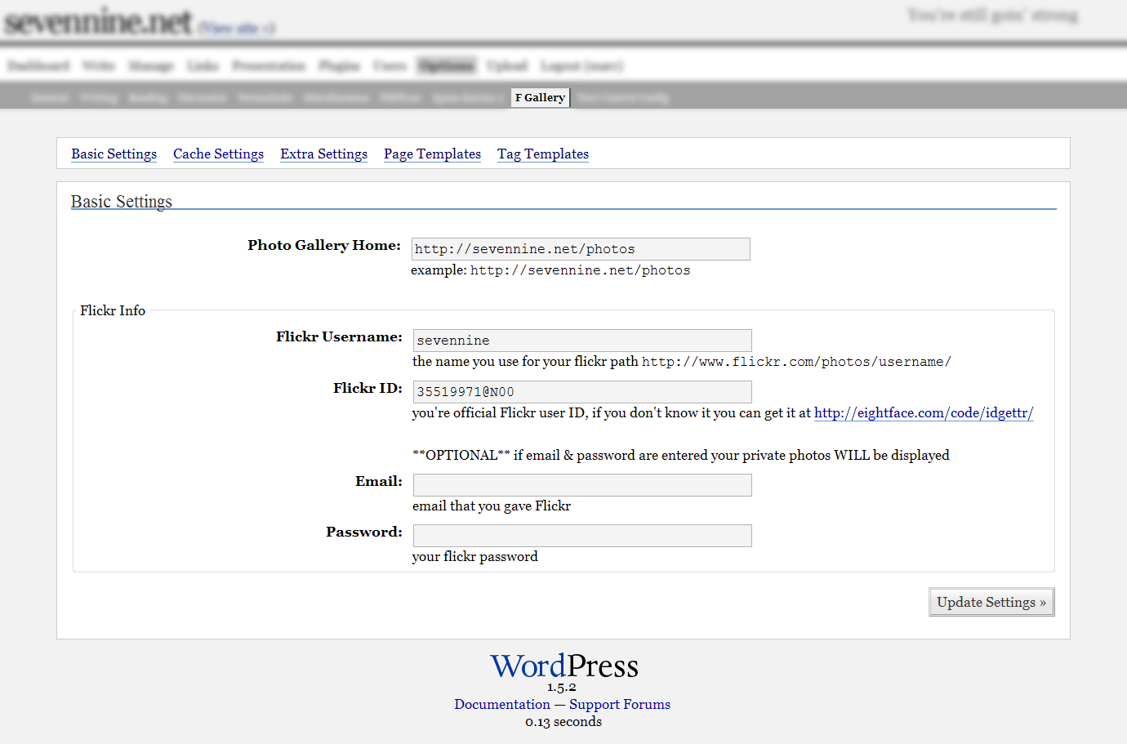Select the F Gallery options subtab
Screen dimensions: 1127x744
coord(540,97)
